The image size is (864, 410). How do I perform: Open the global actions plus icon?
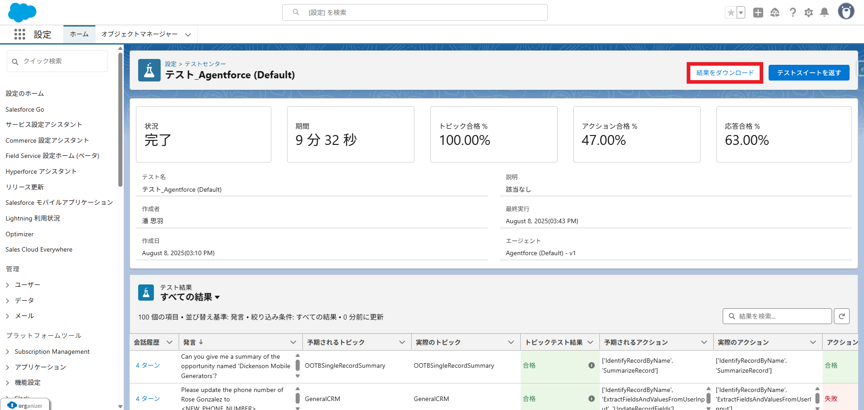click(758, 13)
